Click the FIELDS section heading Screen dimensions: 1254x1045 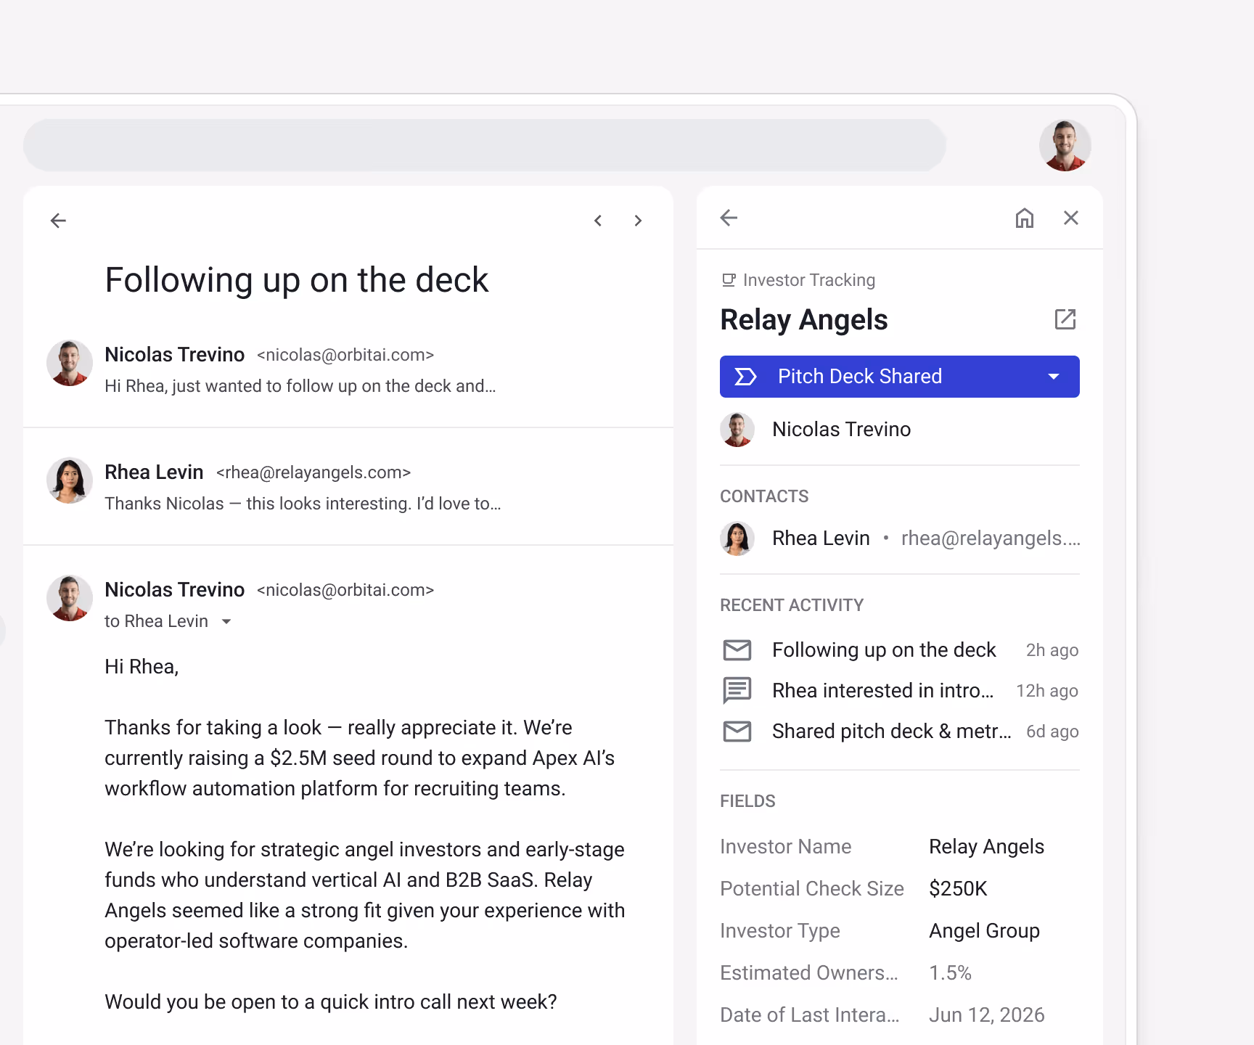[747, 801]
